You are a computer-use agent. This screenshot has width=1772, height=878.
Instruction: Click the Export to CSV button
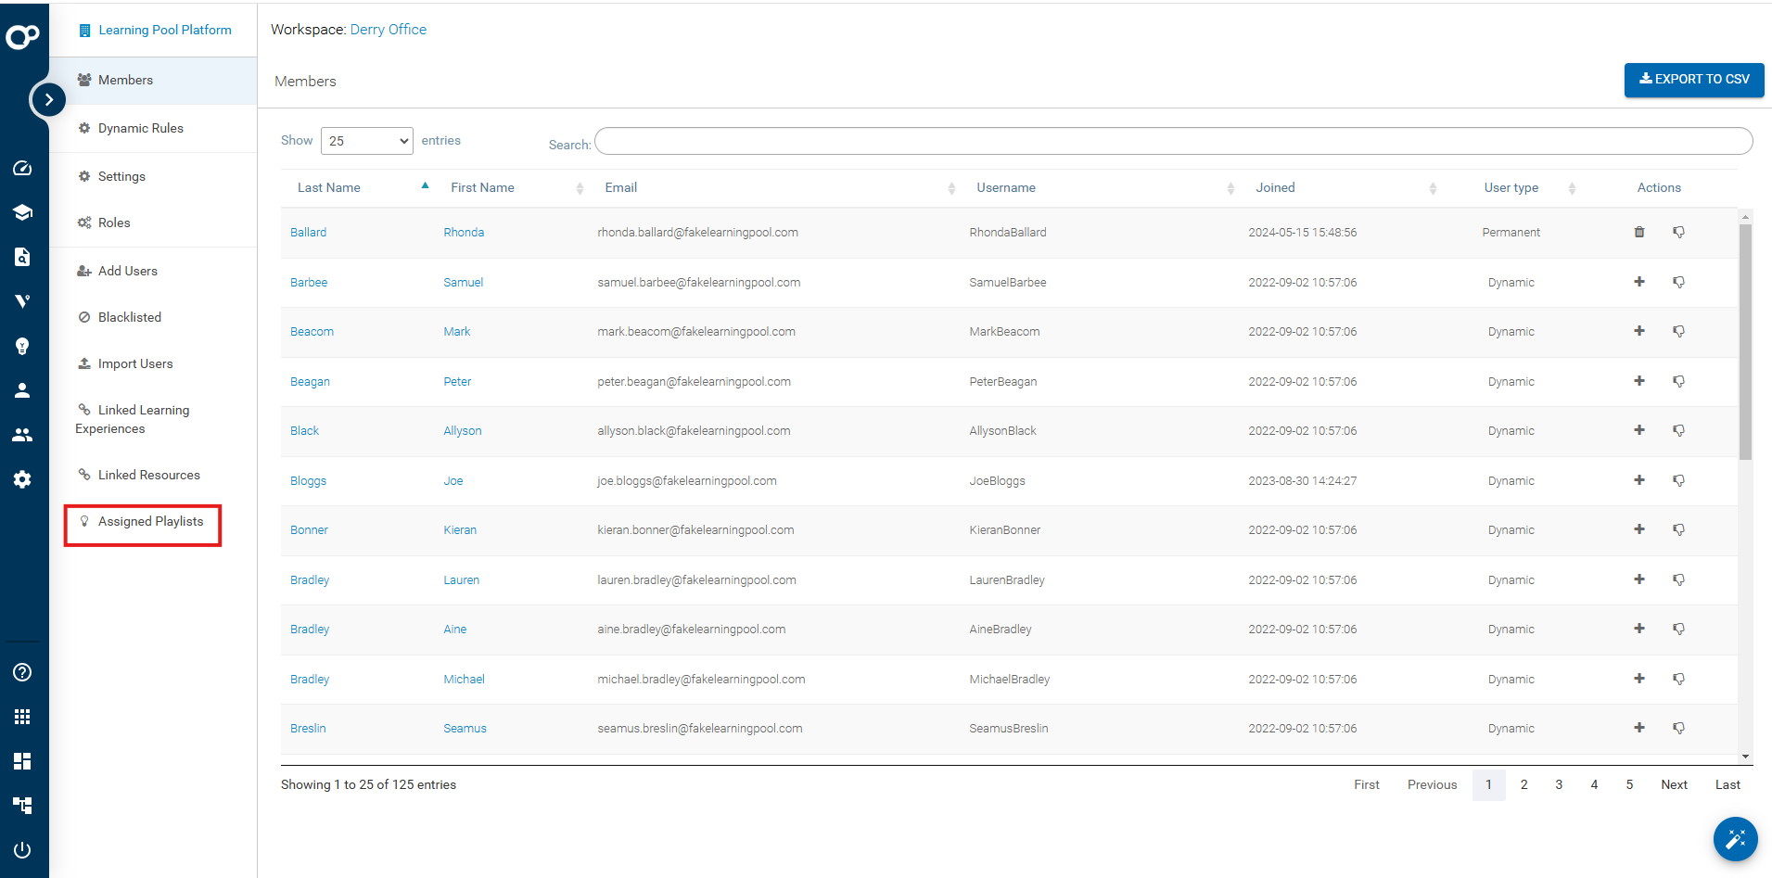point(1693,80)
